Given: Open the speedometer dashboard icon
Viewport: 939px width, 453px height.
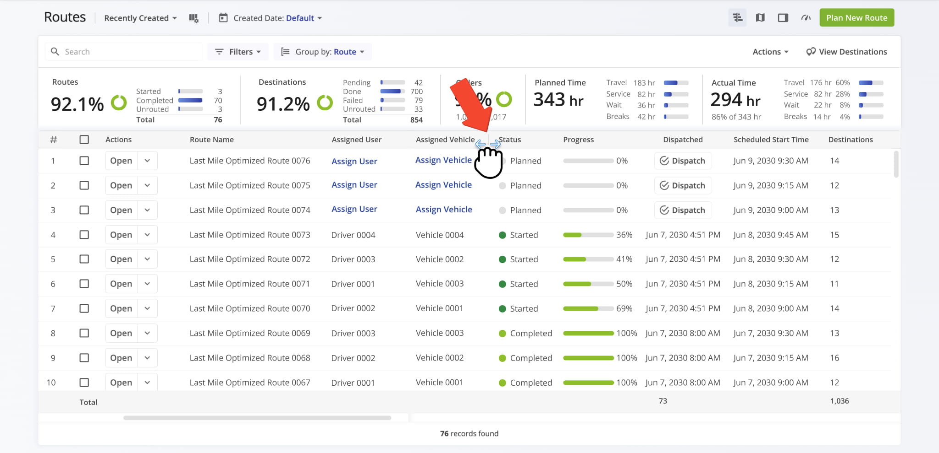Looking at the screenshot, I should (806, 18).
